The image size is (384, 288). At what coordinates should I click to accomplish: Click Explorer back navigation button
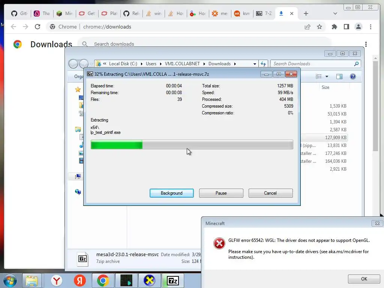click(73, 64)
